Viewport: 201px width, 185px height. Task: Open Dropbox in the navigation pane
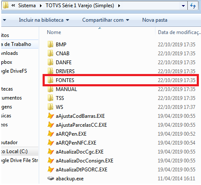pyautogui.click(x=7, y=62)
